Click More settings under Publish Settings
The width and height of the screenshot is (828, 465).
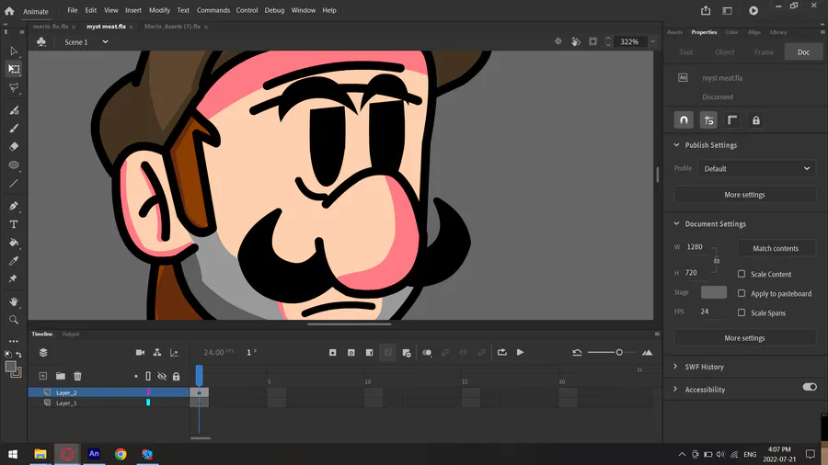tap(744, 195)
